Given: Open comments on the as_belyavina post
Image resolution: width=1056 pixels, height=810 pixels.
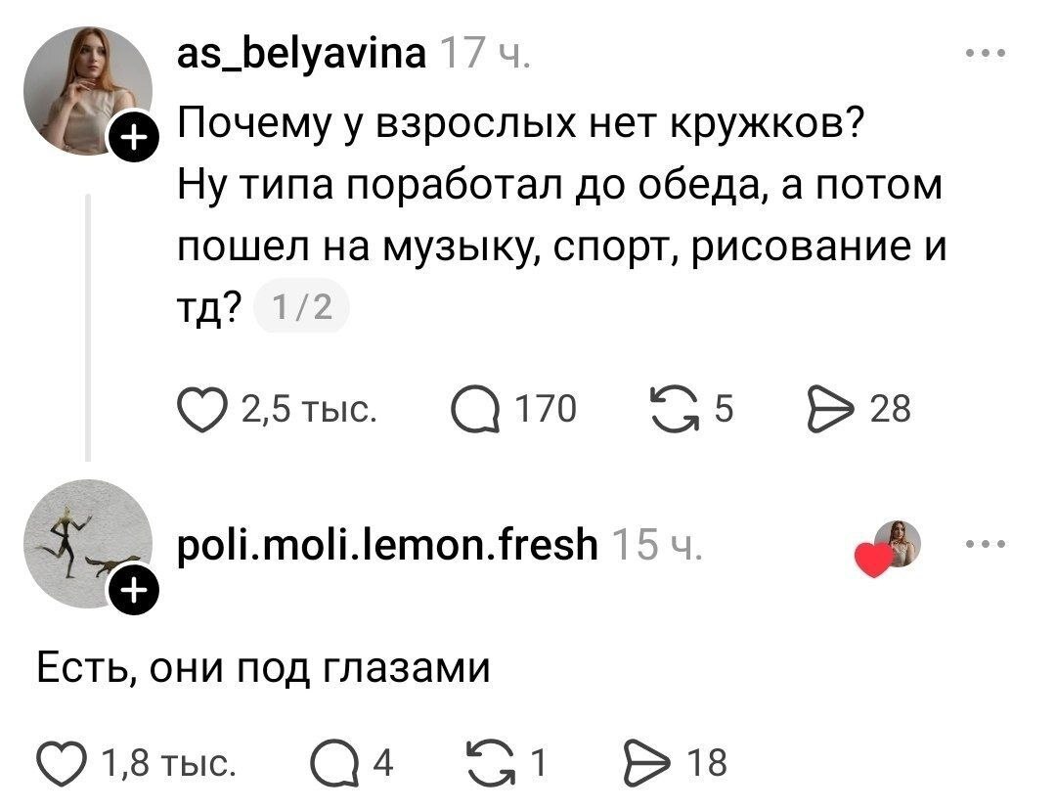Looking at the screenshot, I should click(475, 409).
